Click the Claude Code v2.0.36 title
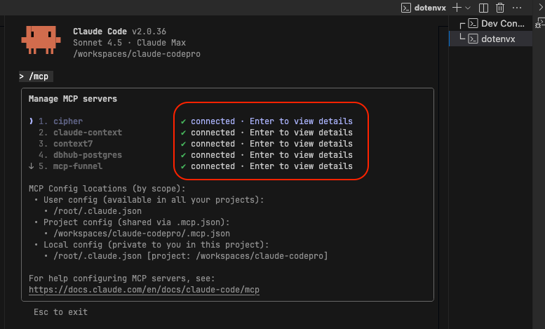 click(x=119, y=32)
